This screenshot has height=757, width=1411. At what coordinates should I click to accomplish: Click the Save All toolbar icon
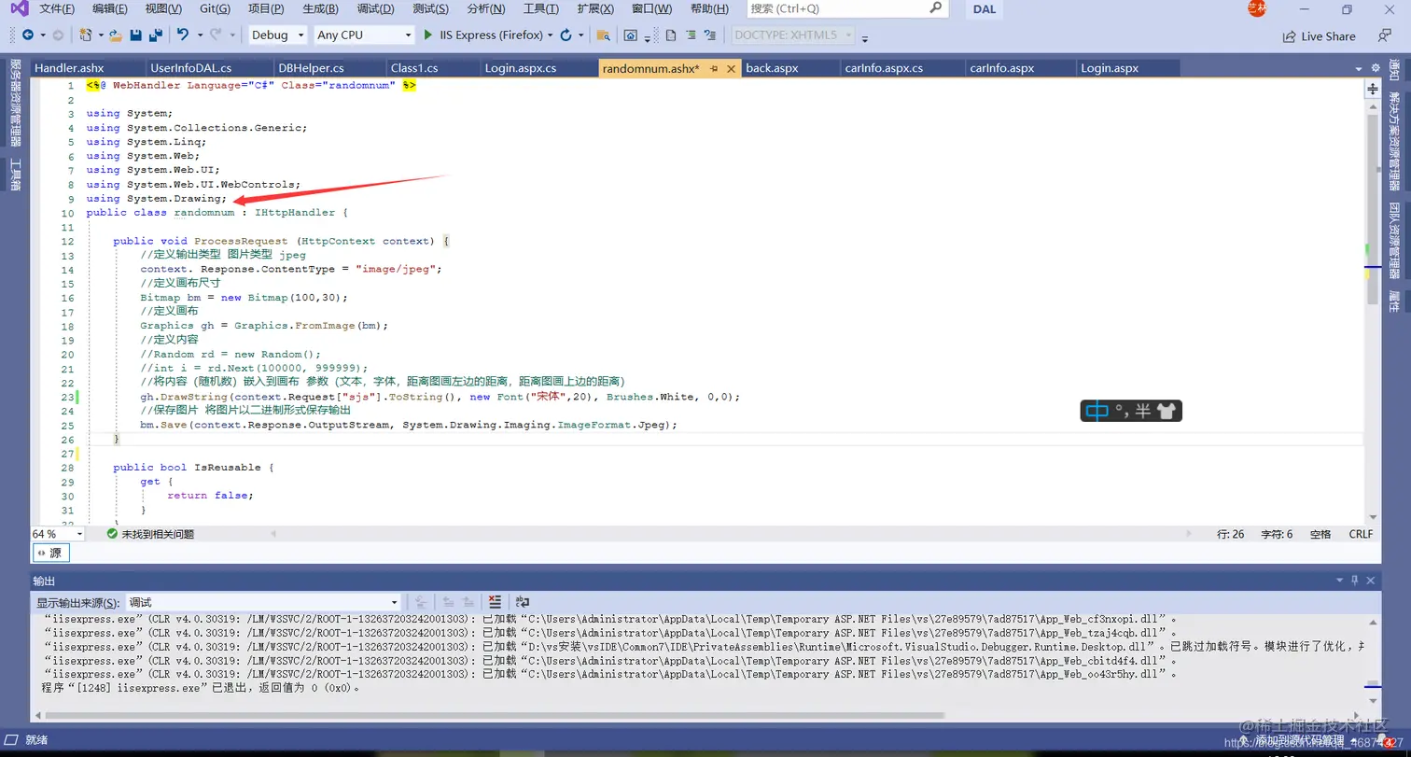pos(155,35)
